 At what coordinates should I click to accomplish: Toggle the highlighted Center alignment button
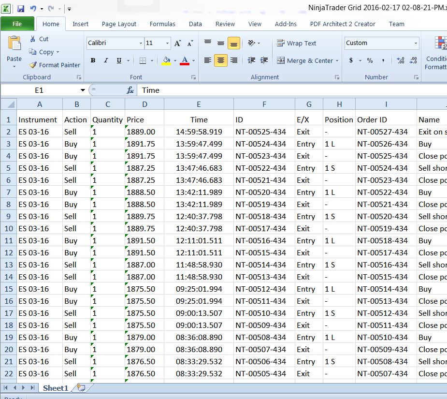tap(221, 60)
